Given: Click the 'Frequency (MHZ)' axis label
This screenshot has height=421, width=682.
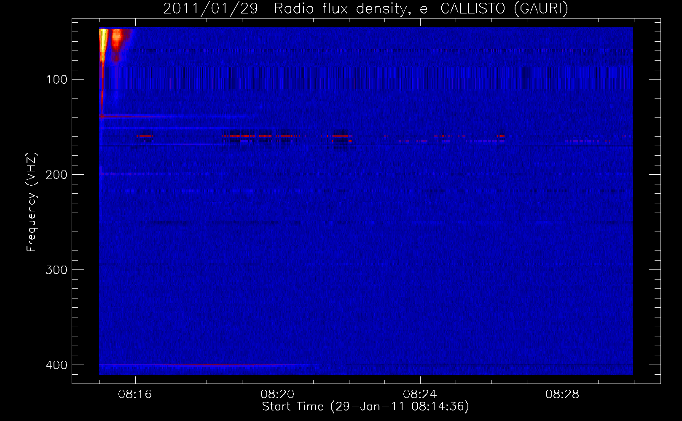Looking at the screenshot, I should [32, 202].
